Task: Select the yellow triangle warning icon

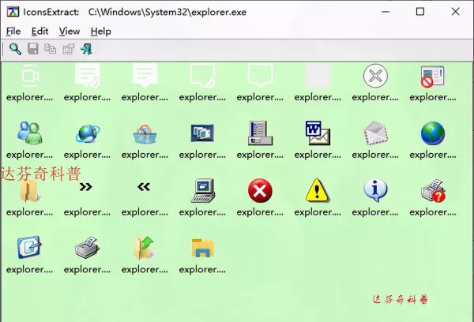Action: click(x=318, y=190)
